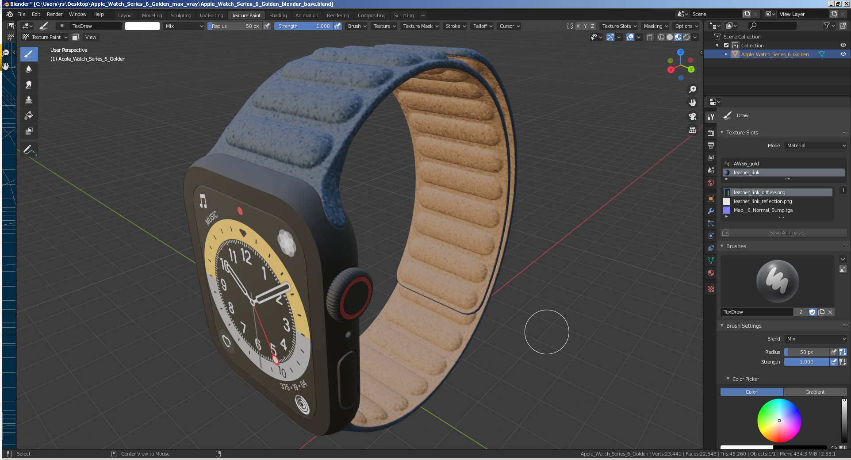Add a new texture paint slot
Image resolution: width=851 pixels, height=460 pixels.
[843, 190]
